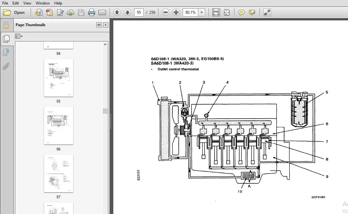This screenshot has width=348, height=214.
Task: Open the thumbnails options dropdown menu
Action: click(x=19, y=36)
